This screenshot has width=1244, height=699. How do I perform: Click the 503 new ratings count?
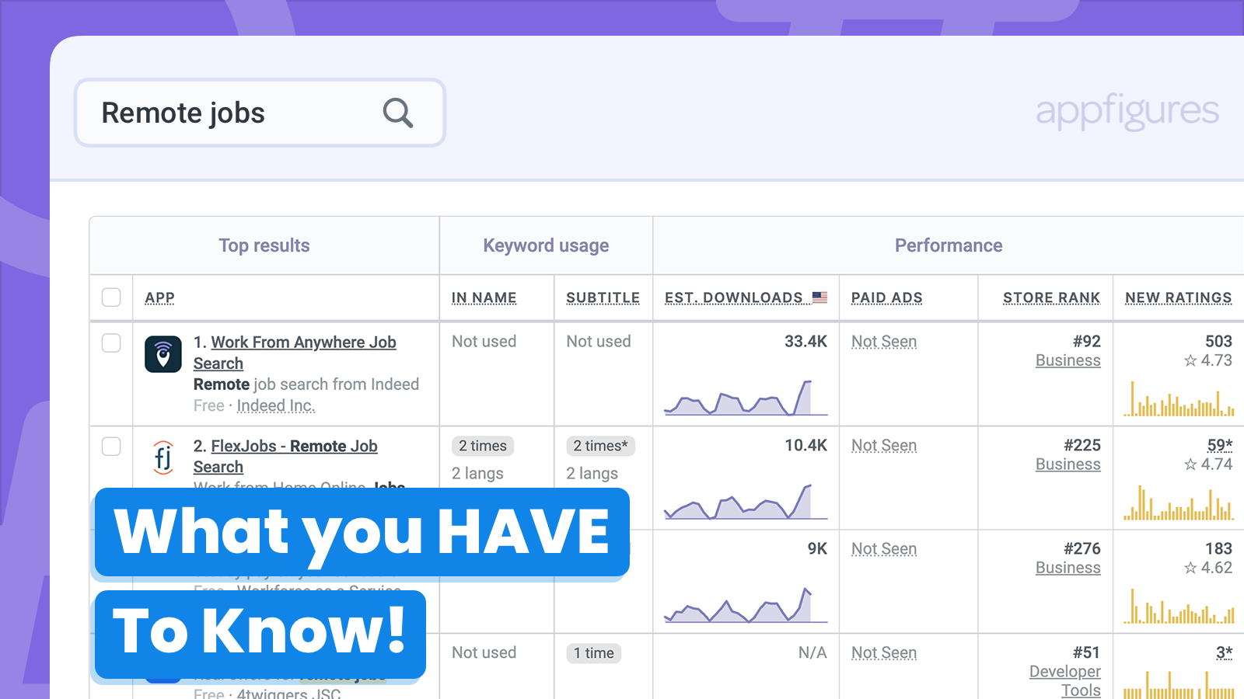[1218, 342]
